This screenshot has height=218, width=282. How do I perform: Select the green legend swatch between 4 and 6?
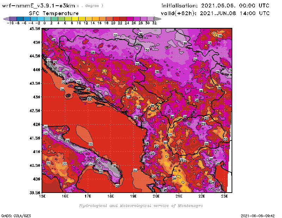[x=61, y=19]
